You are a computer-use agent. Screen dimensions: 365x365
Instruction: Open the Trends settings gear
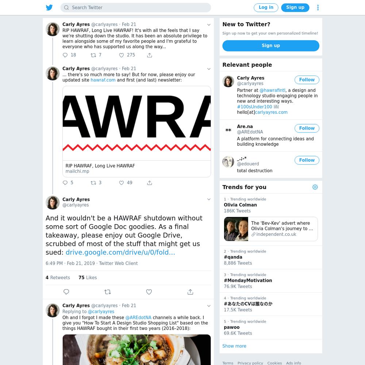click(315, 187)
